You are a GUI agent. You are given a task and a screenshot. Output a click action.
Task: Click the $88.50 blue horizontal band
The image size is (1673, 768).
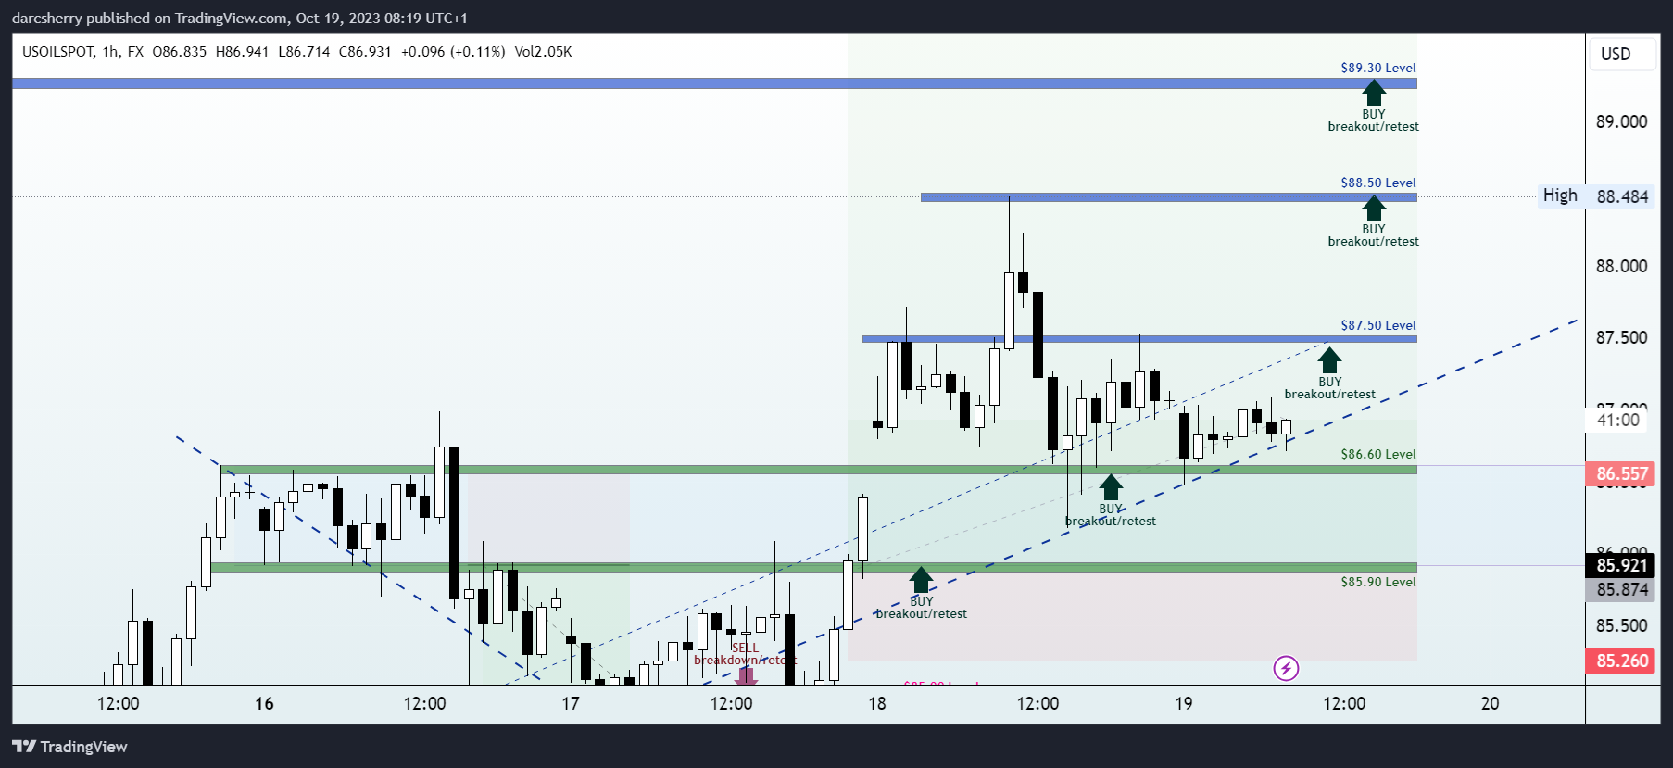(x=1169, y=197)
